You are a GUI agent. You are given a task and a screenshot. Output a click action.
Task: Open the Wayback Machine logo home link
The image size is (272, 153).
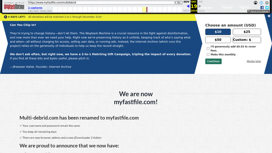pos(14,6)
